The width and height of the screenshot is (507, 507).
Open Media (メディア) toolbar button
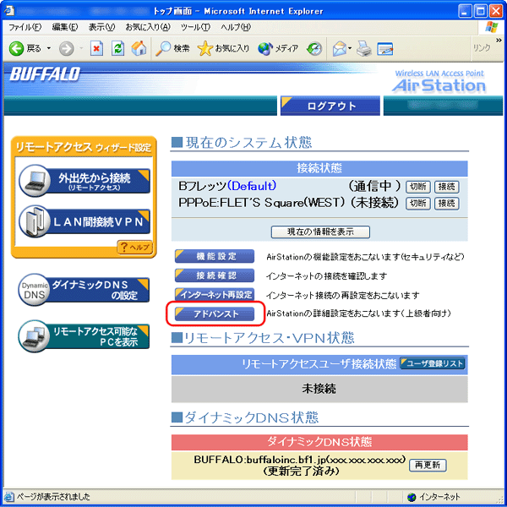(x=278, y=49)
